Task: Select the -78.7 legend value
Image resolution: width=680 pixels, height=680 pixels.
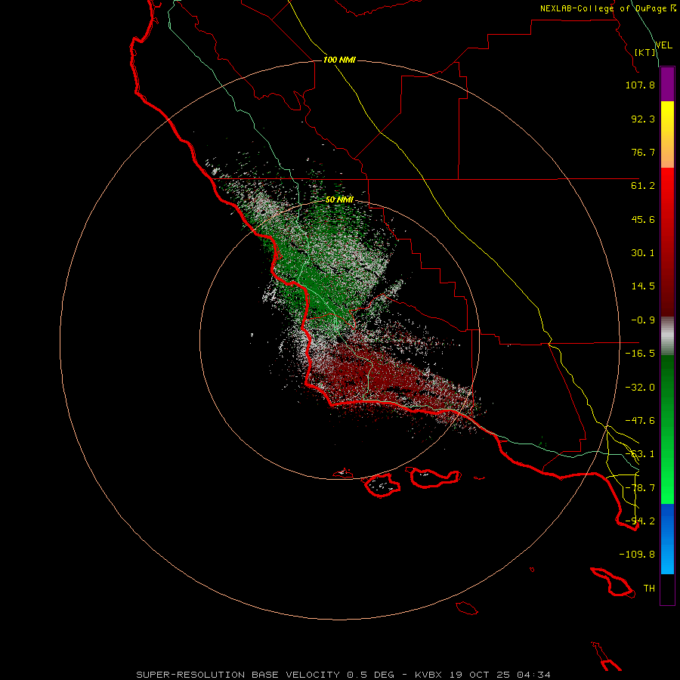Action: [x=640, y=488]
